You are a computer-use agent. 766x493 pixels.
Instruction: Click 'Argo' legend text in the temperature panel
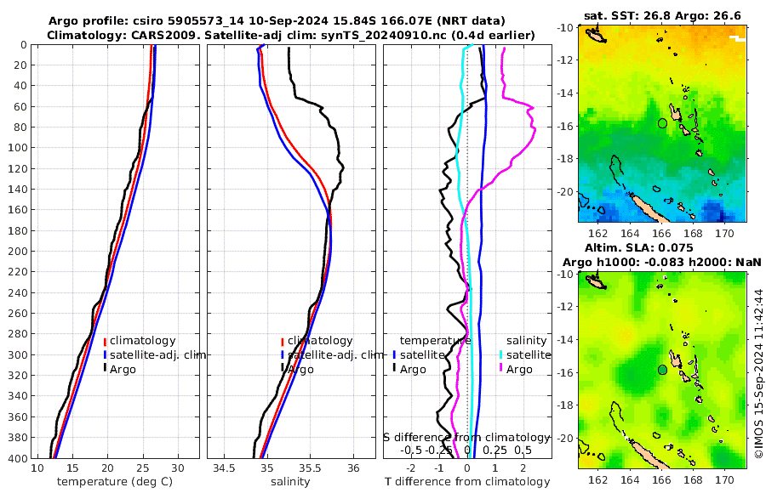[123, 370]
